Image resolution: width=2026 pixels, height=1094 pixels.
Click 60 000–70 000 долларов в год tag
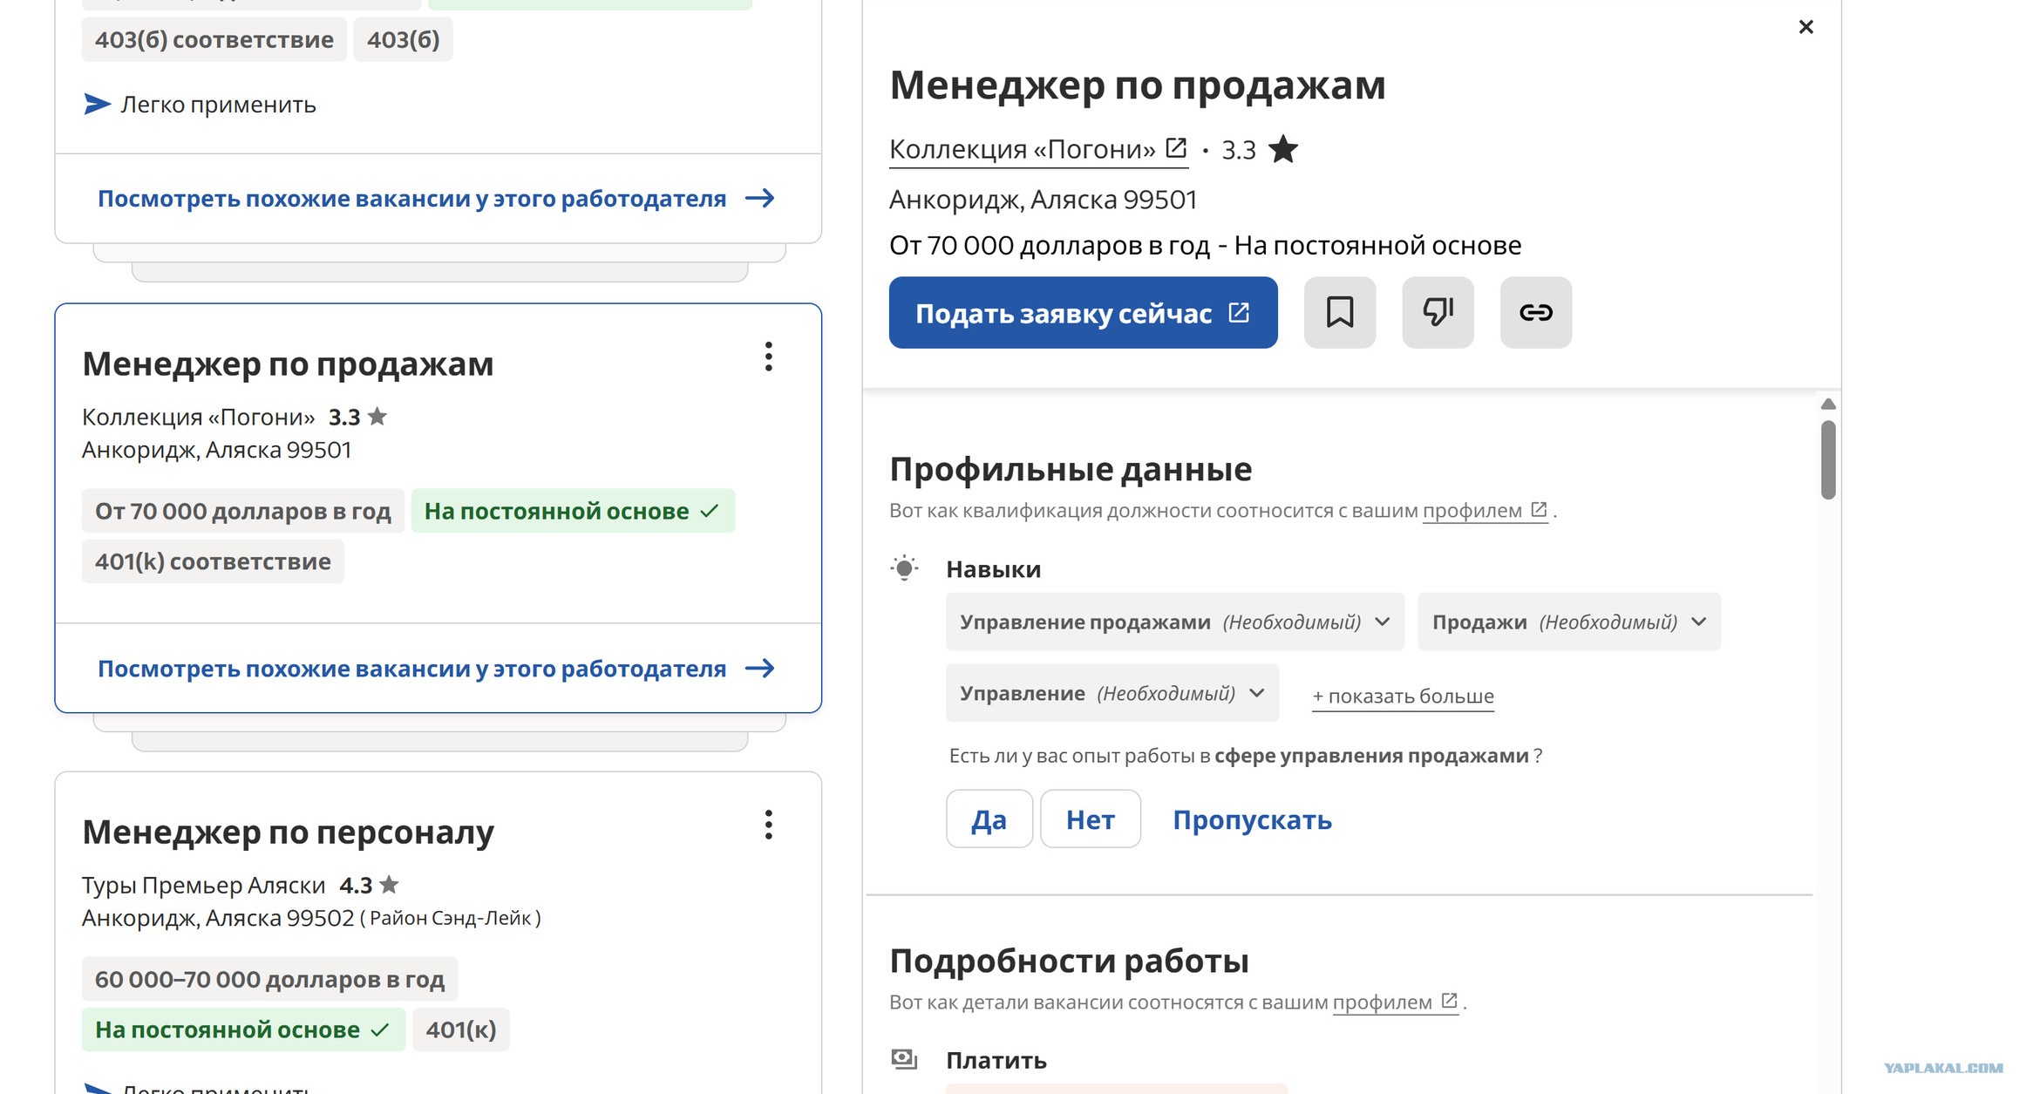[x=269, y=979]
